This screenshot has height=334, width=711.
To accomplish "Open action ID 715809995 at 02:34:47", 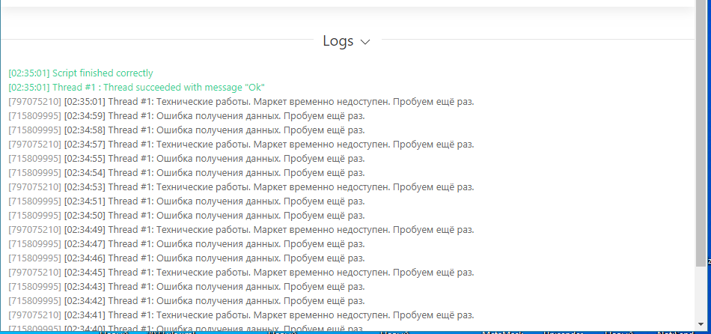I will (34, 244).
